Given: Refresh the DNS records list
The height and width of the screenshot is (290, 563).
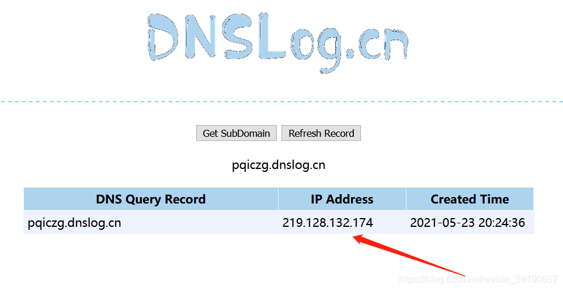Looking at the screenshot, I should point(321,133).
